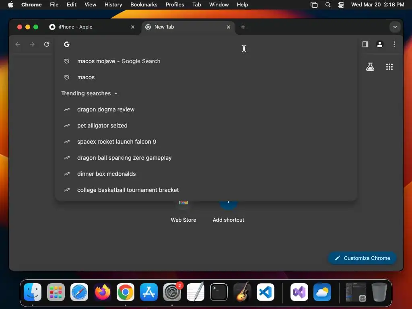
Task: Open Safari from the Dock
Action: click(x=79, y=292)
